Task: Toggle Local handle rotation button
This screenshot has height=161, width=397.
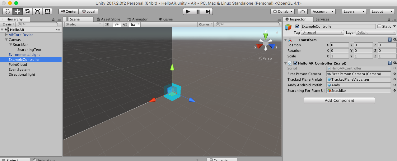Action: tap(88, 11)
